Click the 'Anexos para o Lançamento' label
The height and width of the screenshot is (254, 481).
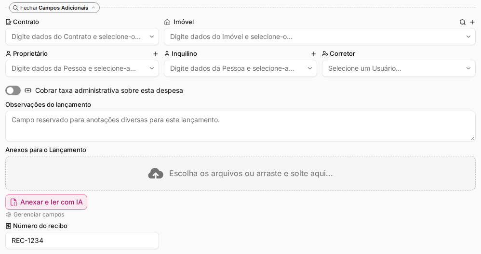tap(46, 150)
